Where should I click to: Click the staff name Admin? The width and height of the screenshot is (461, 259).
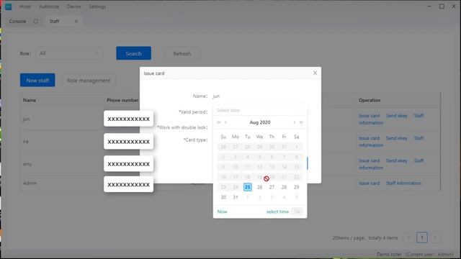[x=30, y=183]
